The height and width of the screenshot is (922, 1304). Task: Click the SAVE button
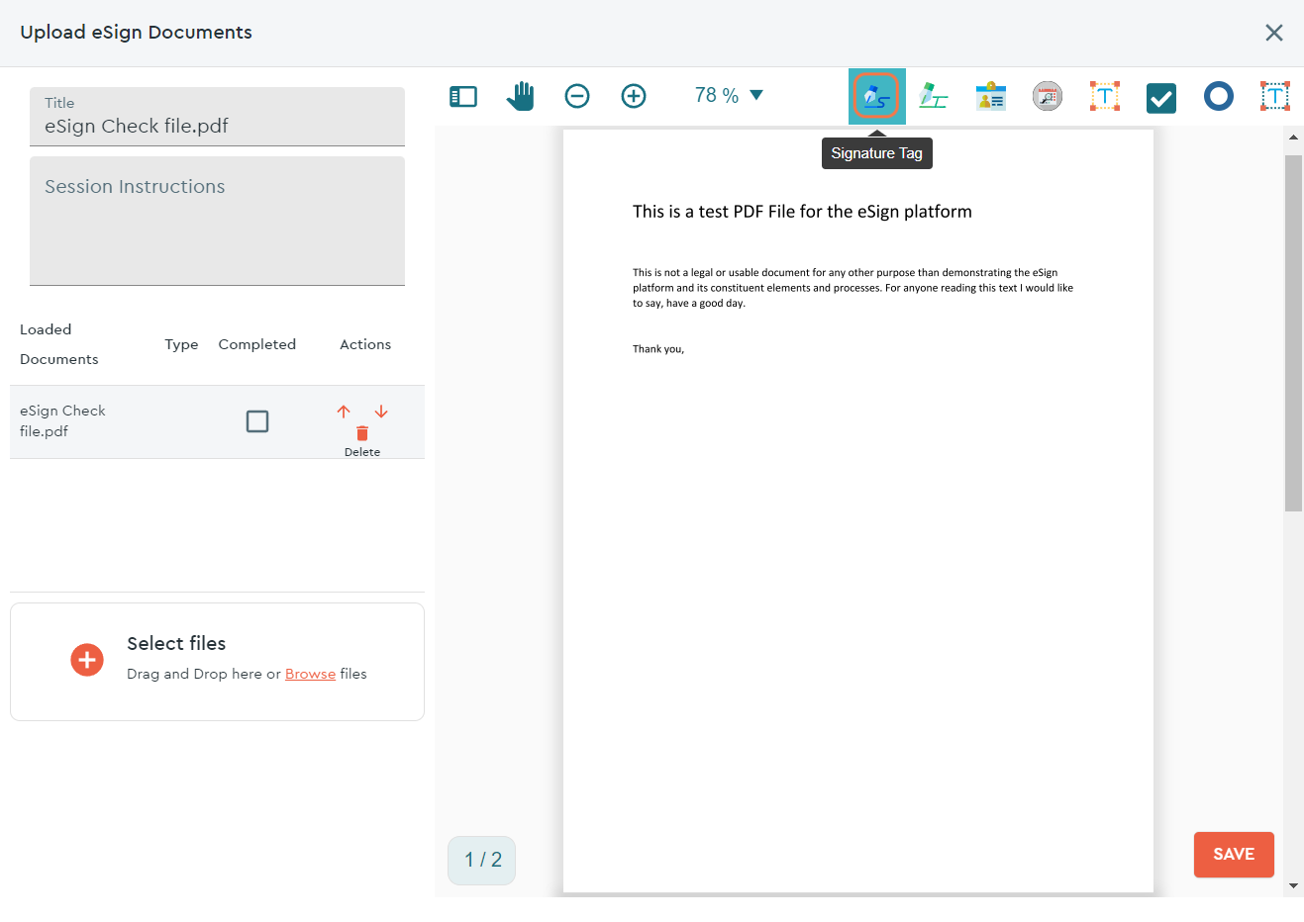(x=1234, y=855)
